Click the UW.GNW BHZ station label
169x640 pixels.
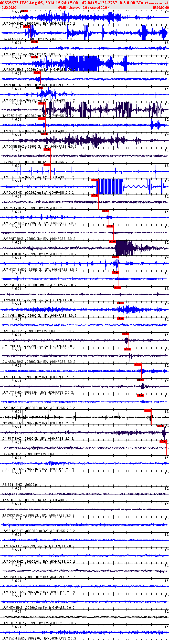click(13, 577)
